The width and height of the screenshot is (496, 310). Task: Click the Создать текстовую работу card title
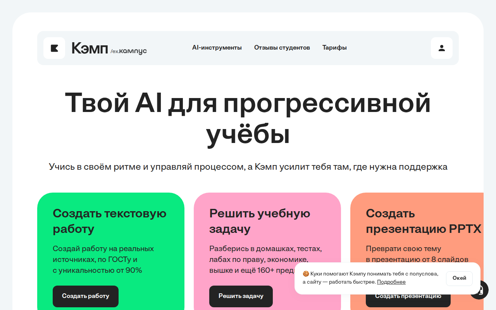tap(110, 221)
